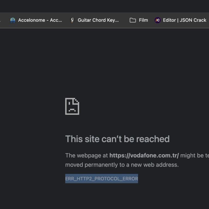Click the JSON Crack JC favicon

158,20
